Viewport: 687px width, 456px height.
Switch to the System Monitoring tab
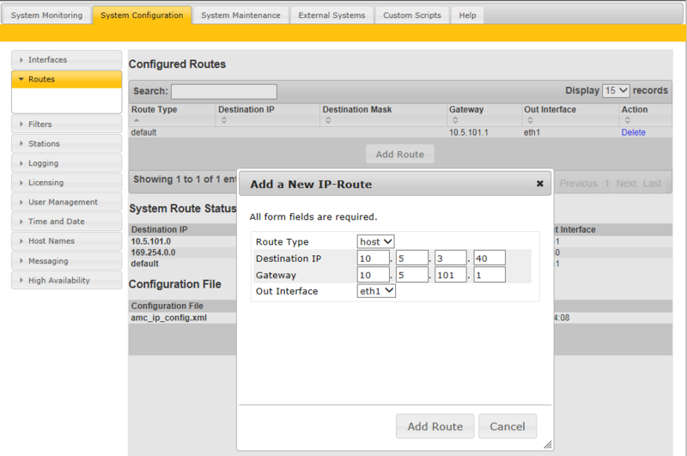pos(46,15)
